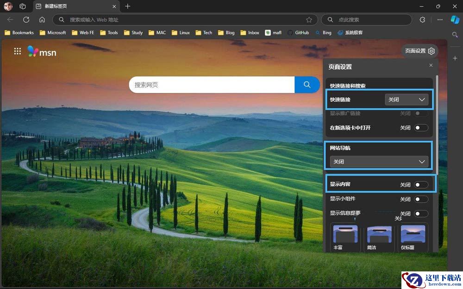Select the 简洁 layout thumbnail
The image size is (463, 289).
379,237
